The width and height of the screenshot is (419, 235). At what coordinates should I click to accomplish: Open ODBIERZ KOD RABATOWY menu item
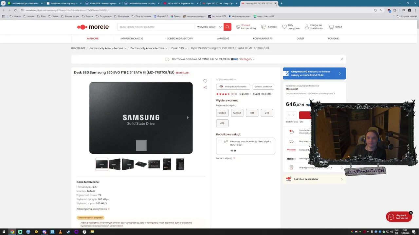point(180,39)
